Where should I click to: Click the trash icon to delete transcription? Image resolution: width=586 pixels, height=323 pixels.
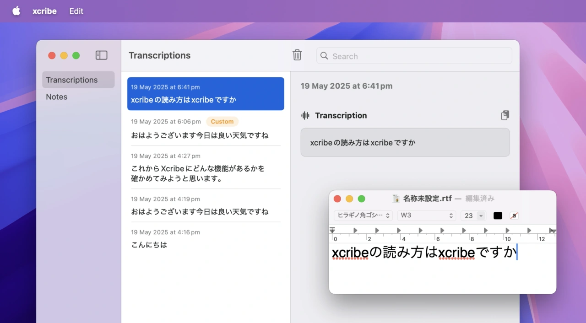pos(297,55)
